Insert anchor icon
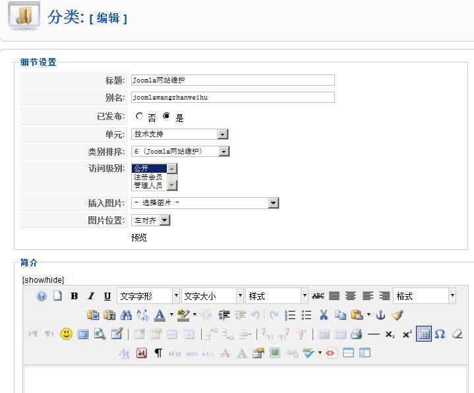The width and height of the screenshot is (474, 393). point(380,315)
